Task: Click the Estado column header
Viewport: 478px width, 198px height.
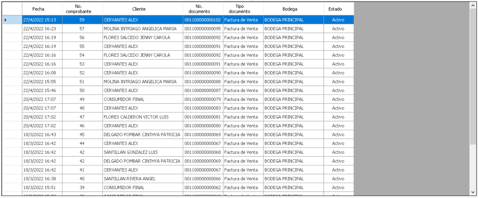Action: click(335, 9)
